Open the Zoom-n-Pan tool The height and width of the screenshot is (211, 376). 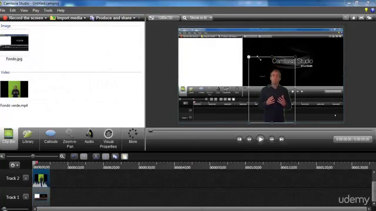[70, 138]
